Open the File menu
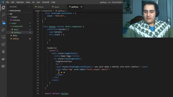173x97 pixels. pos(7,2)
